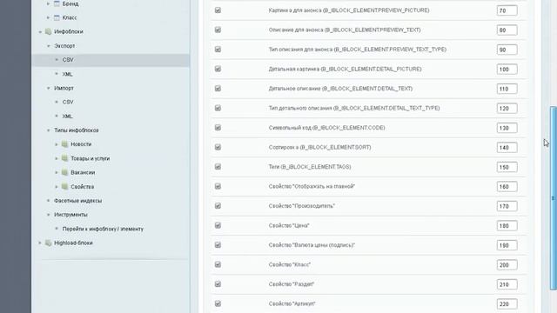Click the Раздел order field 210
This screenshot has height=313, width=557.
[x=507, y=284]
